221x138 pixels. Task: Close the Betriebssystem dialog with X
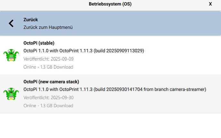pos(210,4)
